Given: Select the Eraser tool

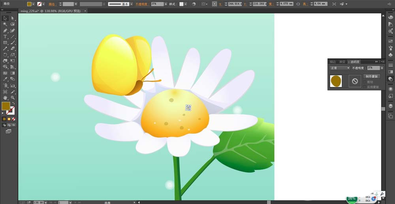Looking at the screenshot, I should point(13,49).
